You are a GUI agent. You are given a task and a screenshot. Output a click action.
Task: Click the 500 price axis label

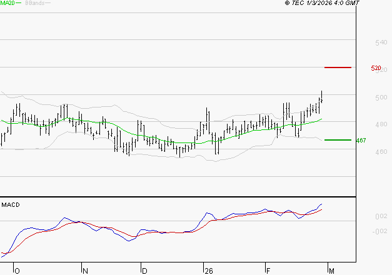(x=381, y=97)
